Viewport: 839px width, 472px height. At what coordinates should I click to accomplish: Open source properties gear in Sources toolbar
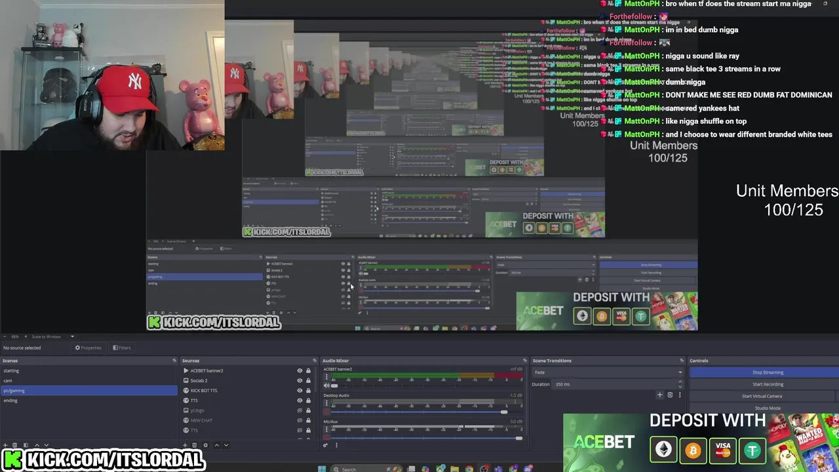pos(205,445)
